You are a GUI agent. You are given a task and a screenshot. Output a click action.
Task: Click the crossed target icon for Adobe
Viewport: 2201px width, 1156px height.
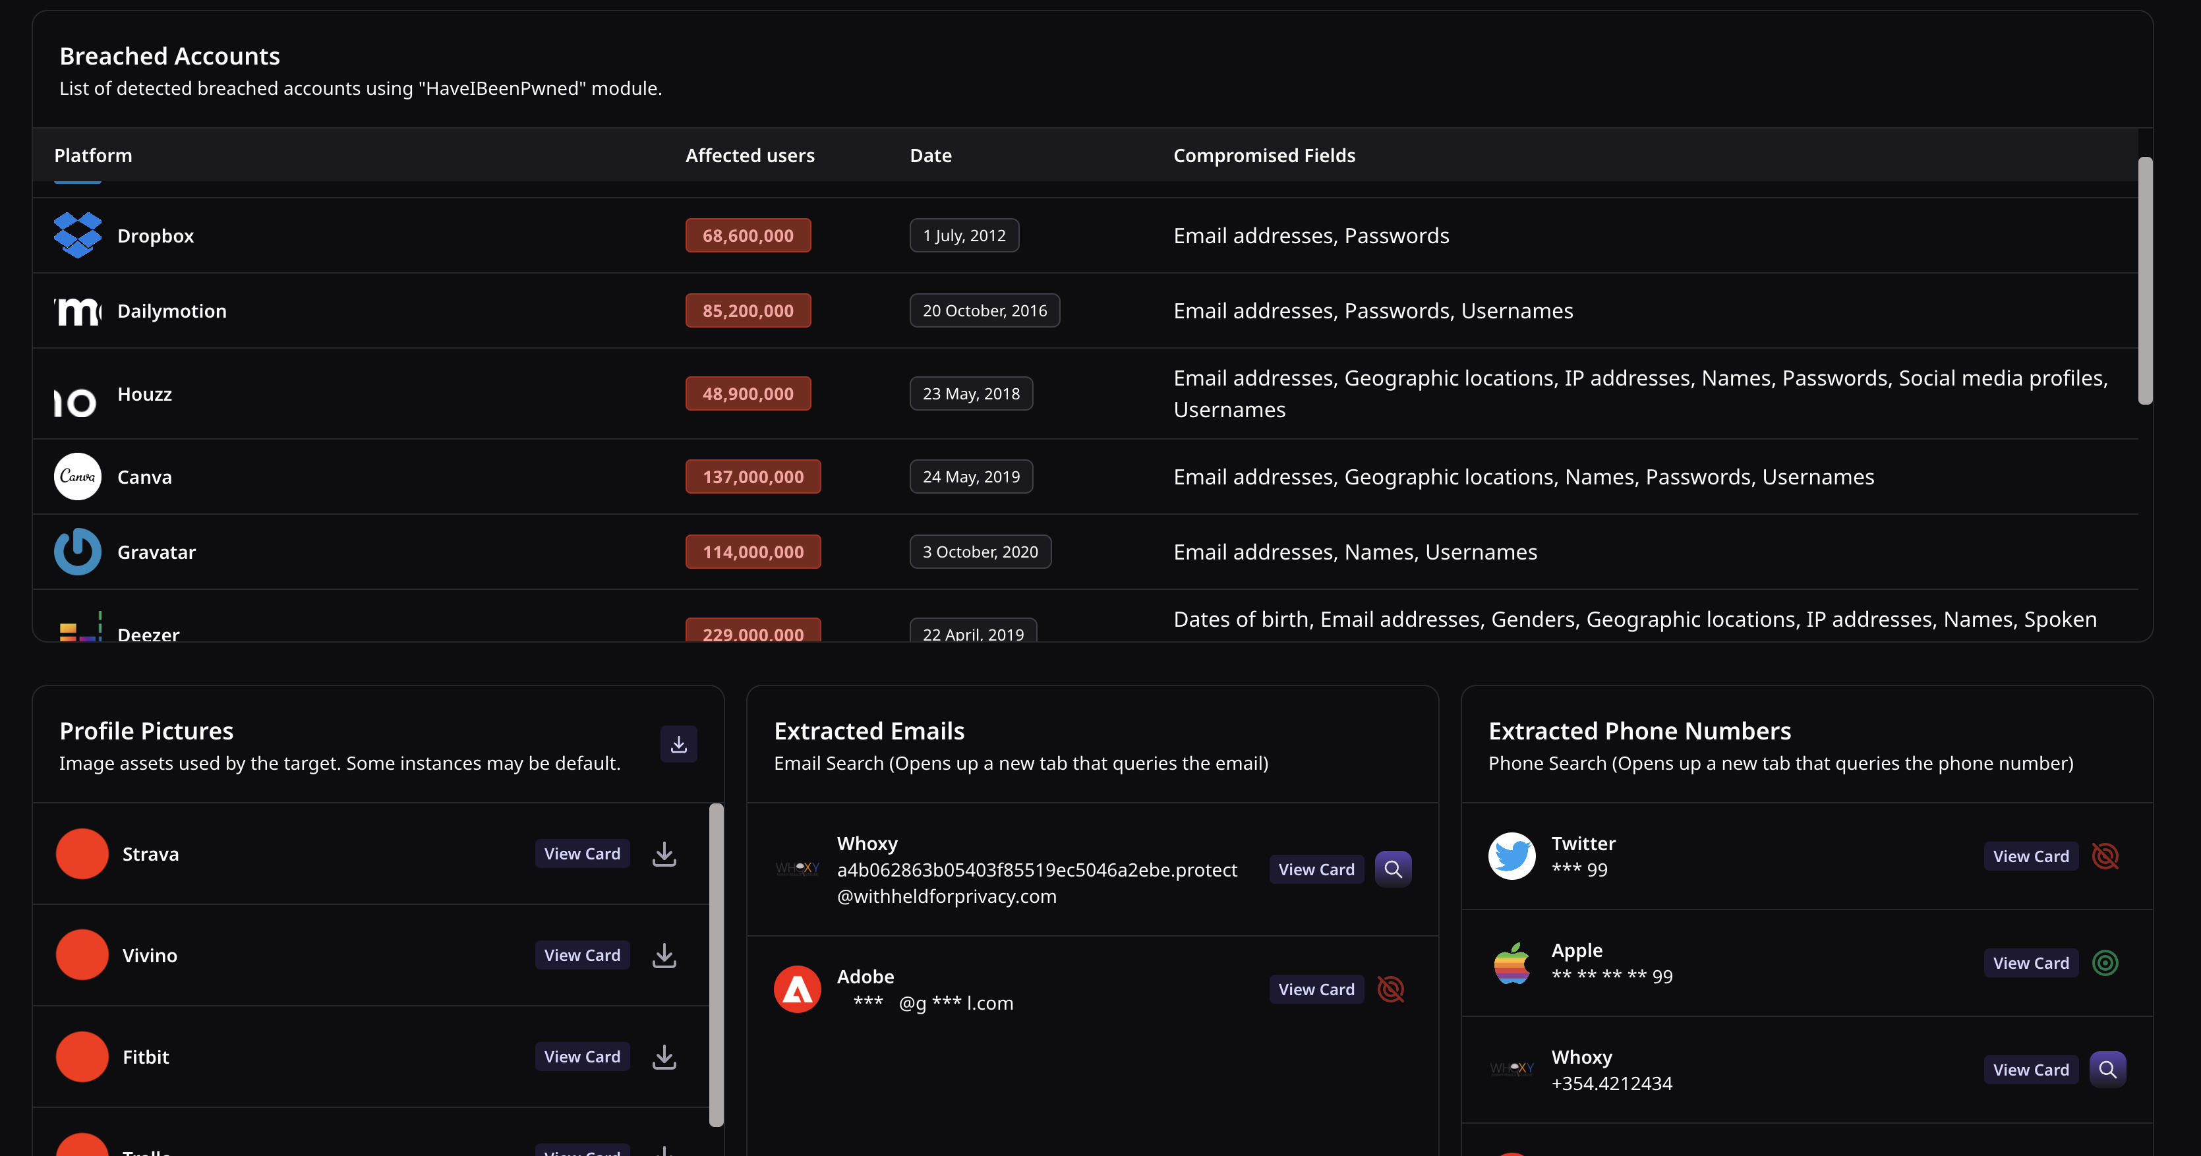(x=1390, y=989)
